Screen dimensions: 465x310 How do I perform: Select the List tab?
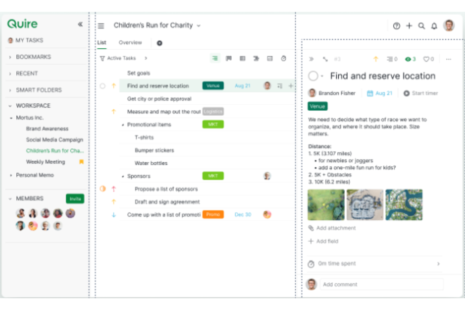pos(101,43)
